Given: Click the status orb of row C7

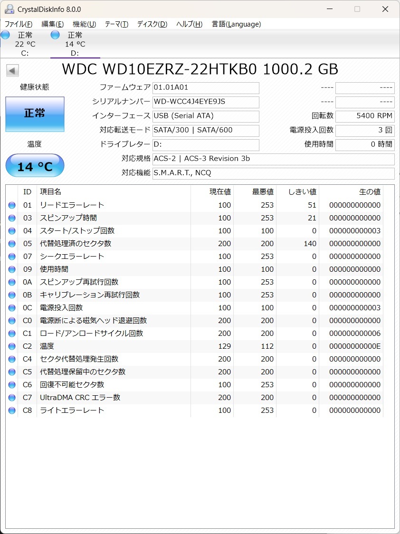Looking at the screenshot, I should point(12,398).
